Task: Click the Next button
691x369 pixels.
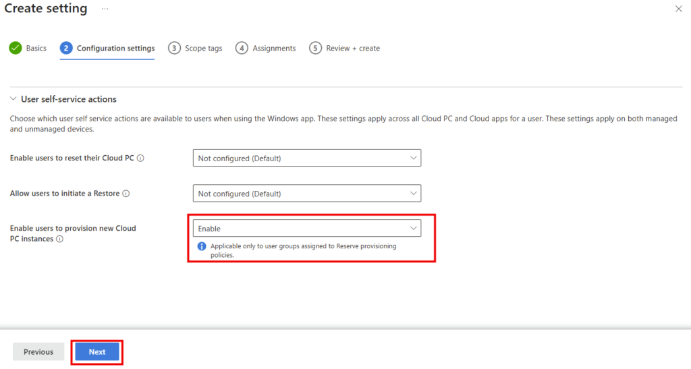Action: coord(97,352)
